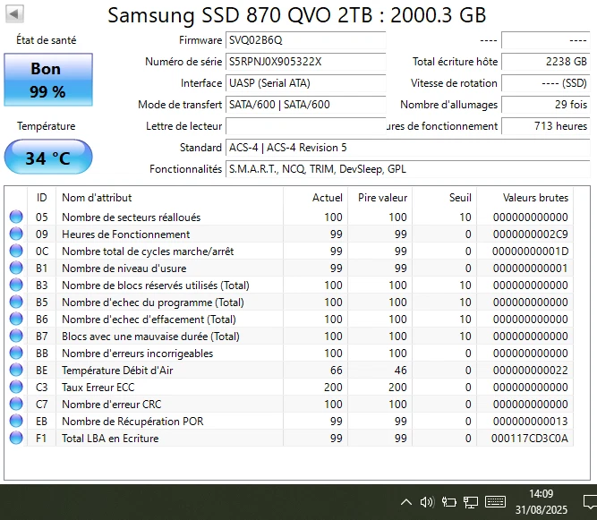
Task: Click the status circle for attribute B6
Action: [x=16, y=319]
